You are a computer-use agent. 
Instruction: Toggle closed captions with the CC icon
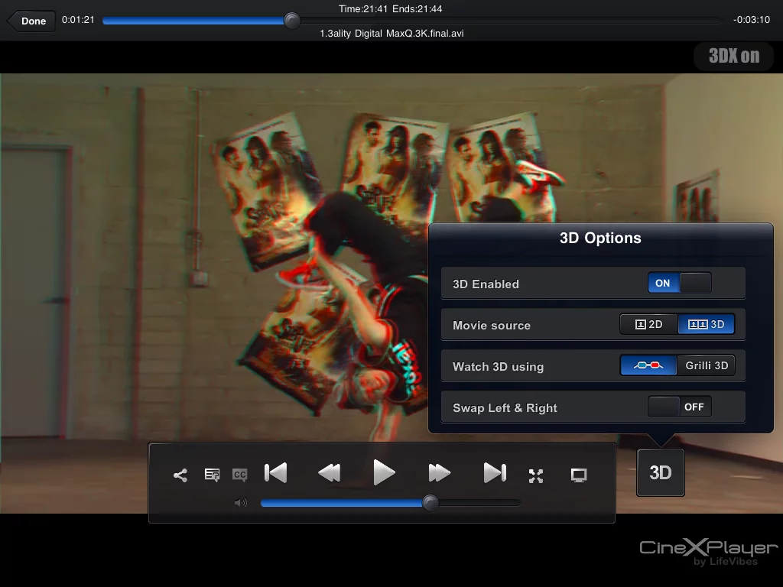tap(240, 475)
